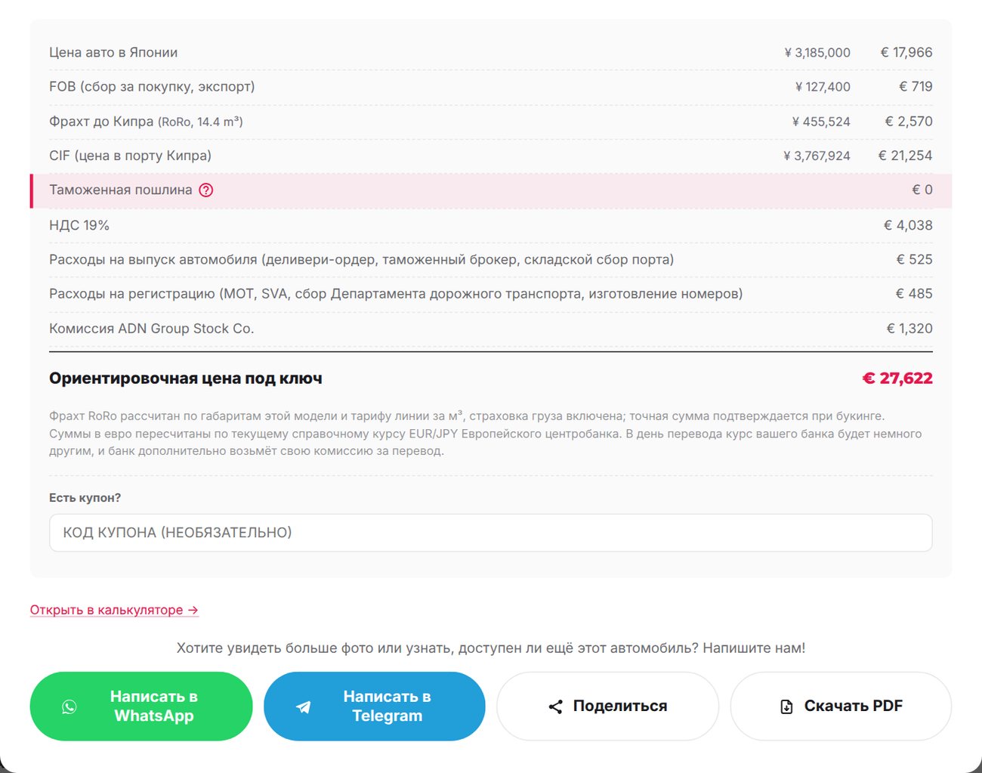The height and width of the screenshot is (773, 982).
Task: Click the Telegram paper-plane icon
Action: (303, 707)
